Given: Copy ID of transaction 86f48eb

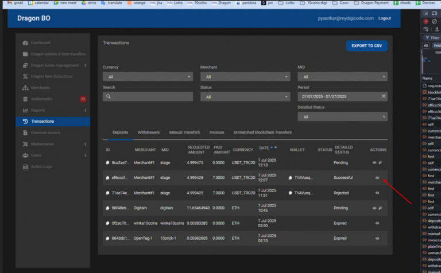Looking at the screenshot, I should pos(107,208).
